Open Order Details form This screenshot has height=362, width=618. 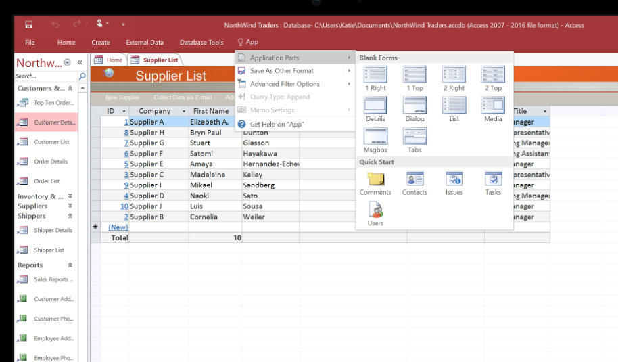[46, 161]
